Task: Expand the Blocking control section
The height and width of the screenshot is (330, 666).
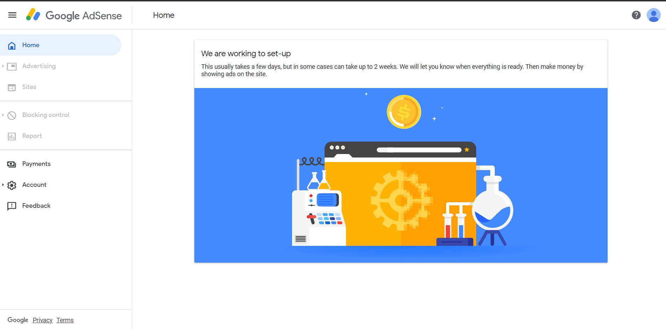Action: click(x=3, y=115)
